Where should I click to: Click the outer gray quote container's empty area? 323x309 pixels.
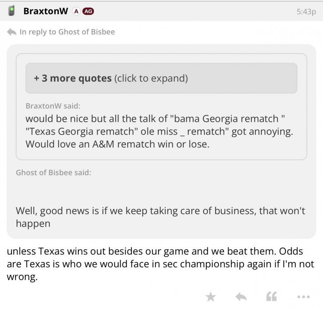click(x=314, y=185)
